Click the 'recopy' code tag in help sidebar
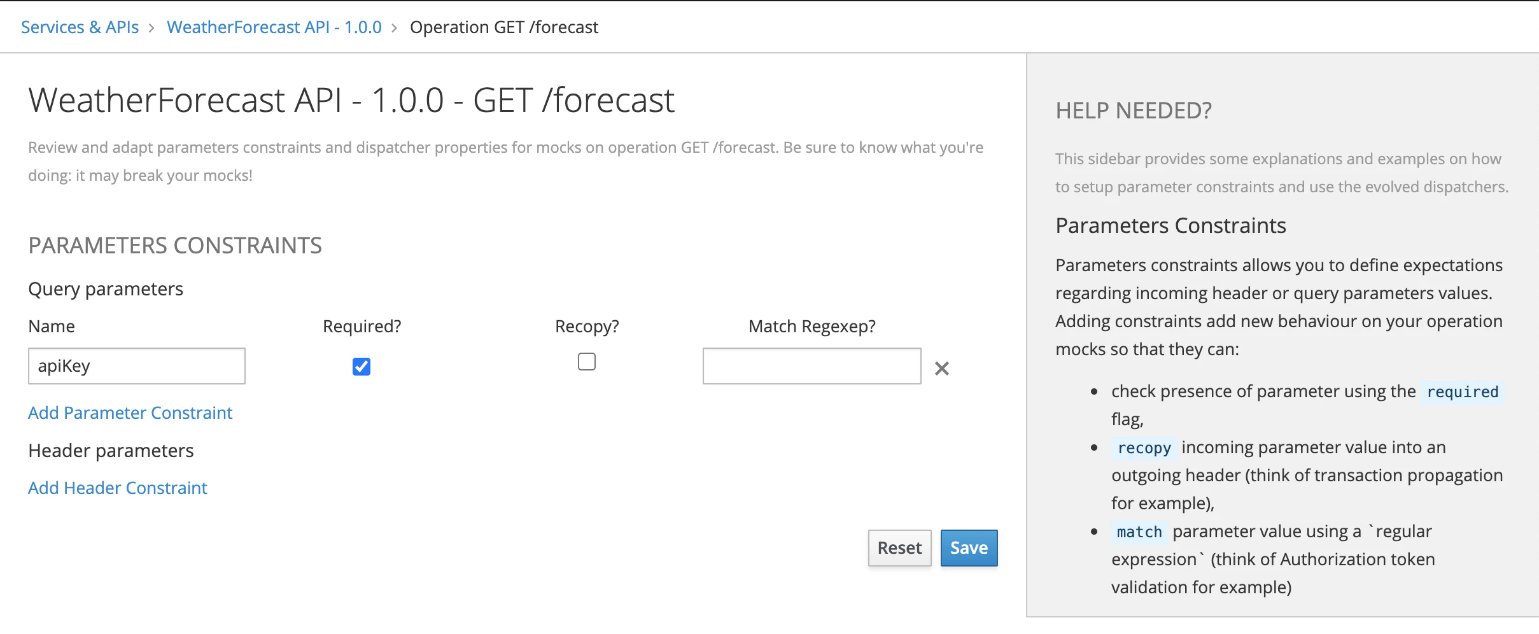Viewport: 1539px width, 634px height. (x=1144, y=448)
